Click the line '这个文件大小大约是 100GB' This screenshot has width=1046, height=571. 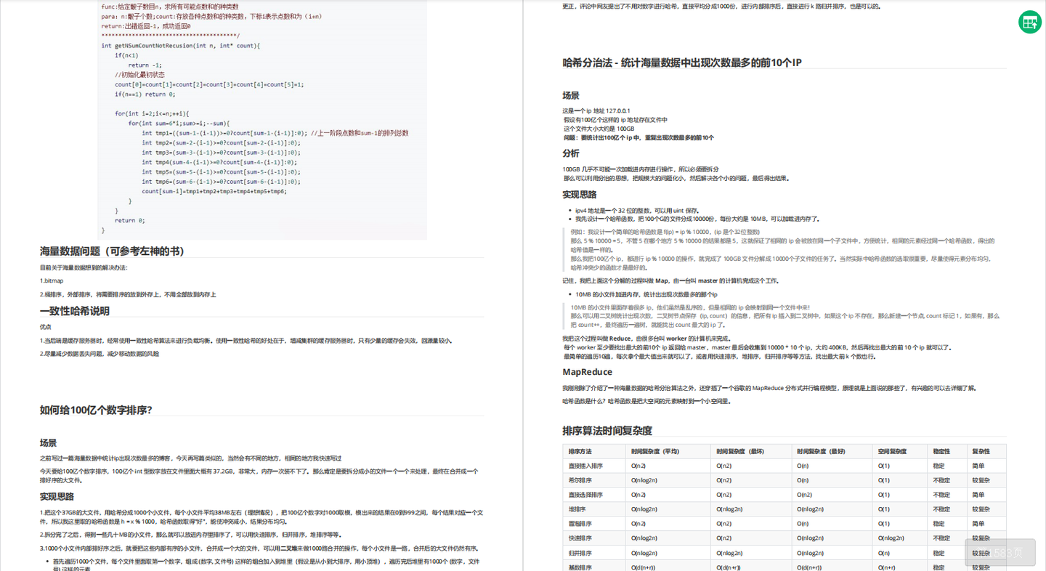tap(599, 129)
